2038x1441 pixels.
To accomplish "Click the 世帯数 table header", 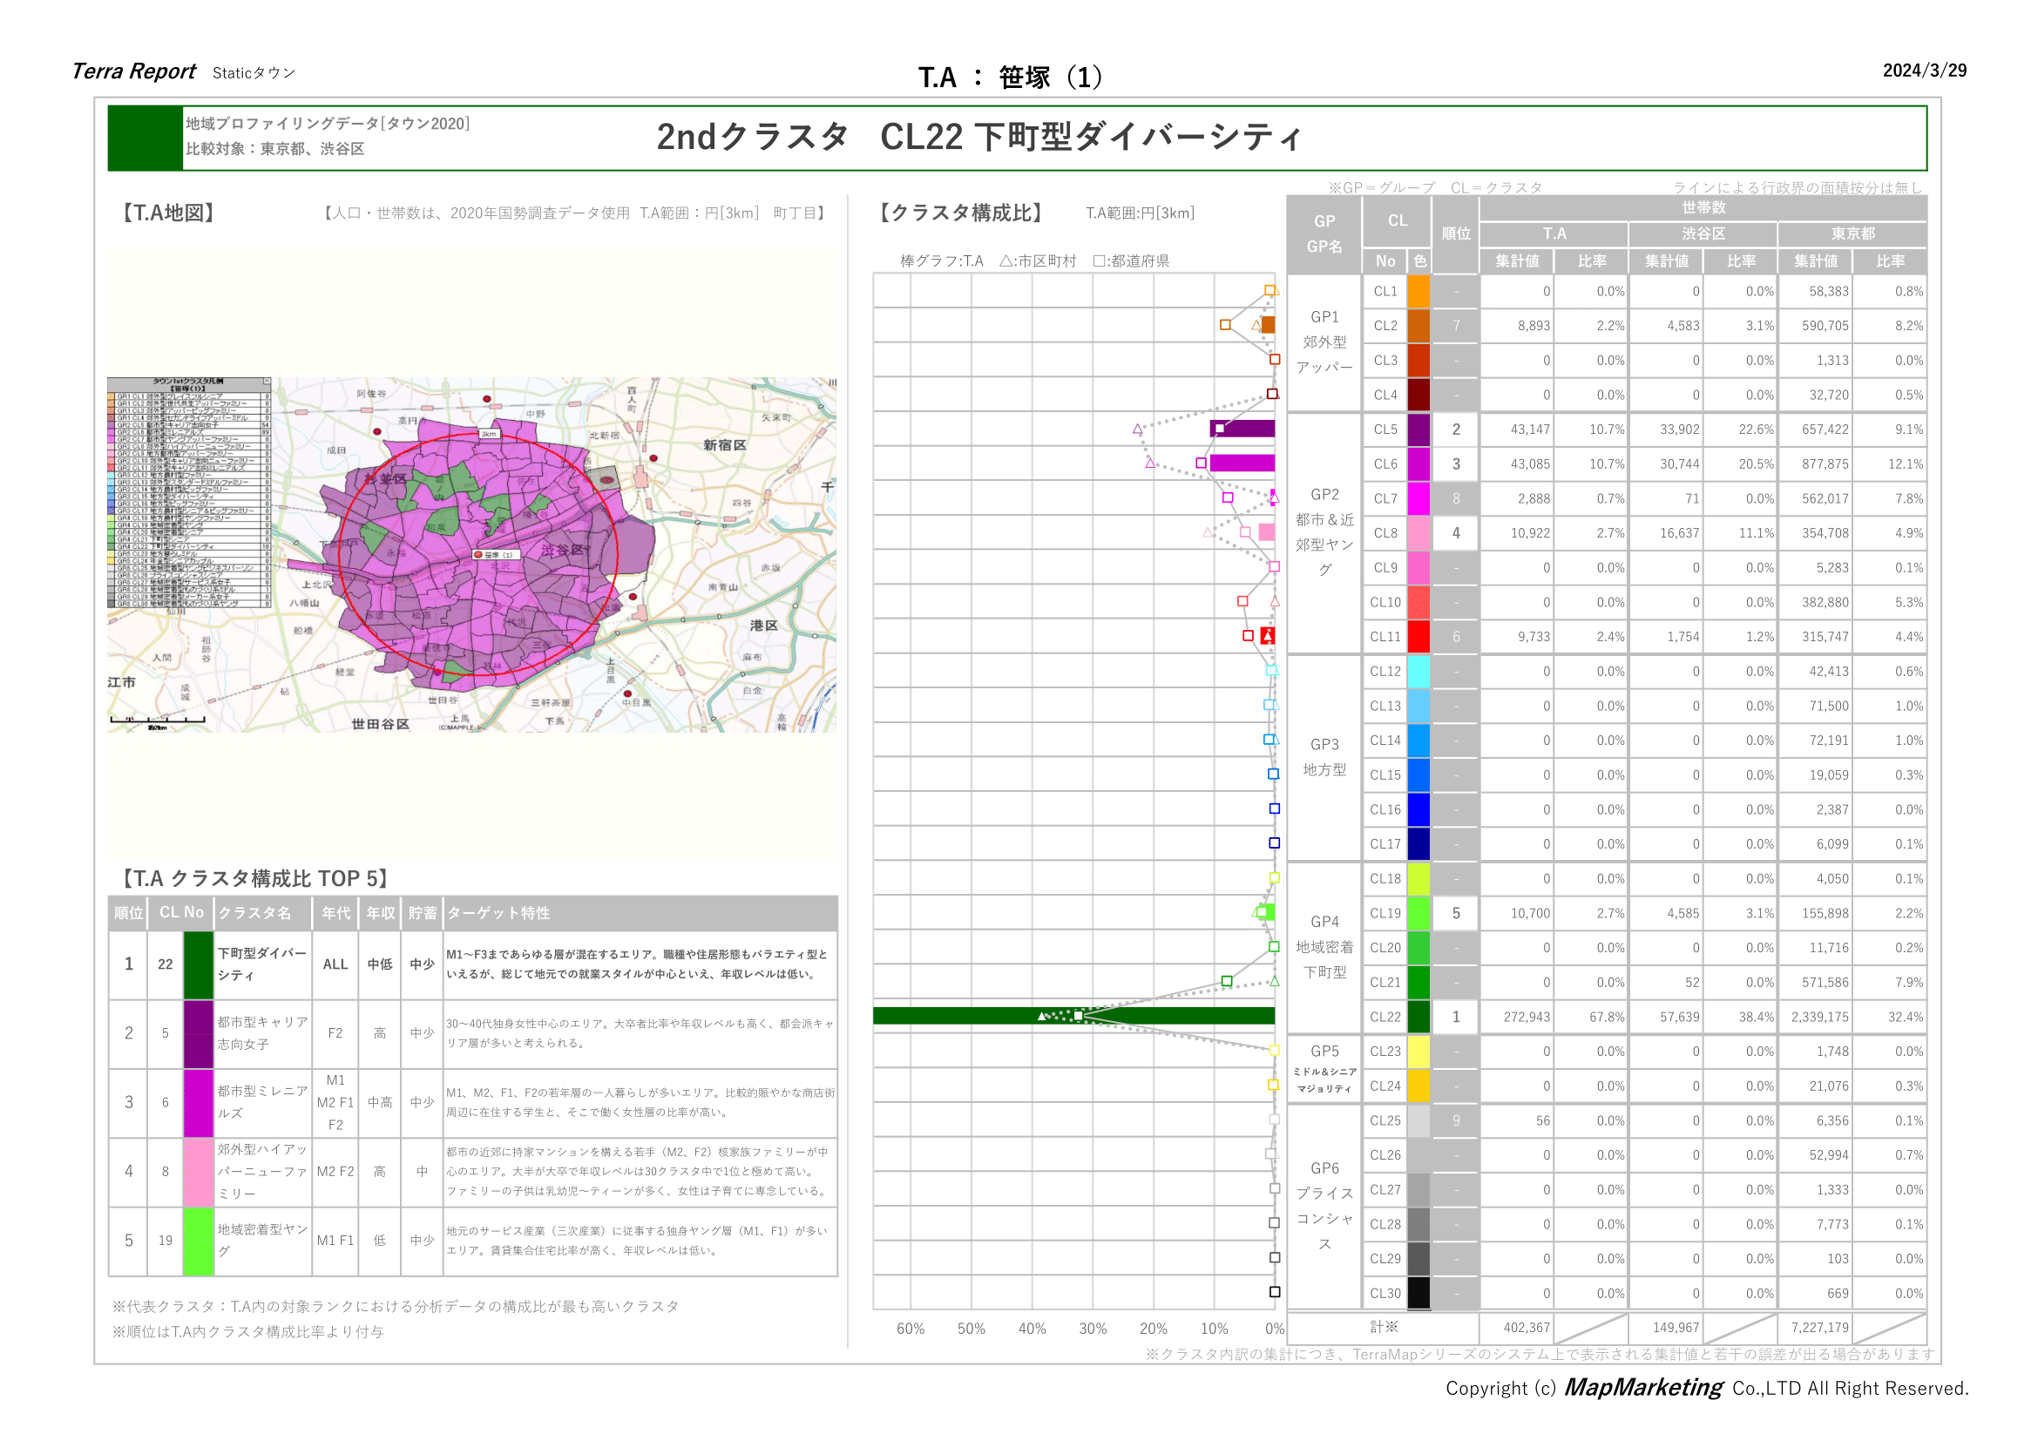I will tap(1703, 207).
